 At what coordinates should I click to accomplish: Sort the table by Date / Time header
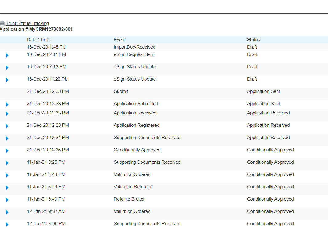[38, 39]
